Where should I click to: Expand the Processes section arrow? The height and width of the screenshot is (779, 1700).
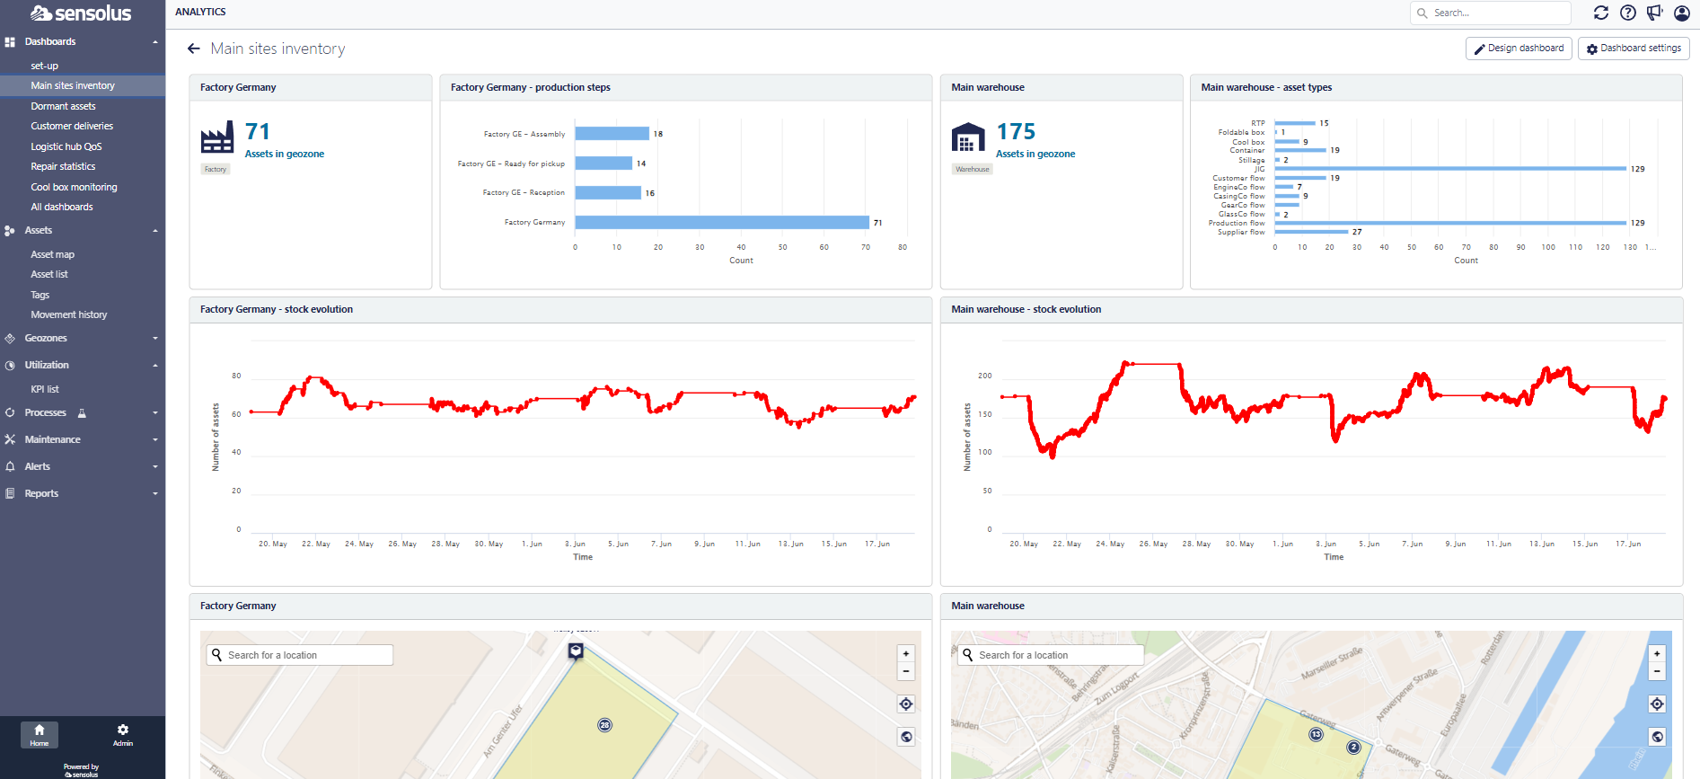coord(155,413)
